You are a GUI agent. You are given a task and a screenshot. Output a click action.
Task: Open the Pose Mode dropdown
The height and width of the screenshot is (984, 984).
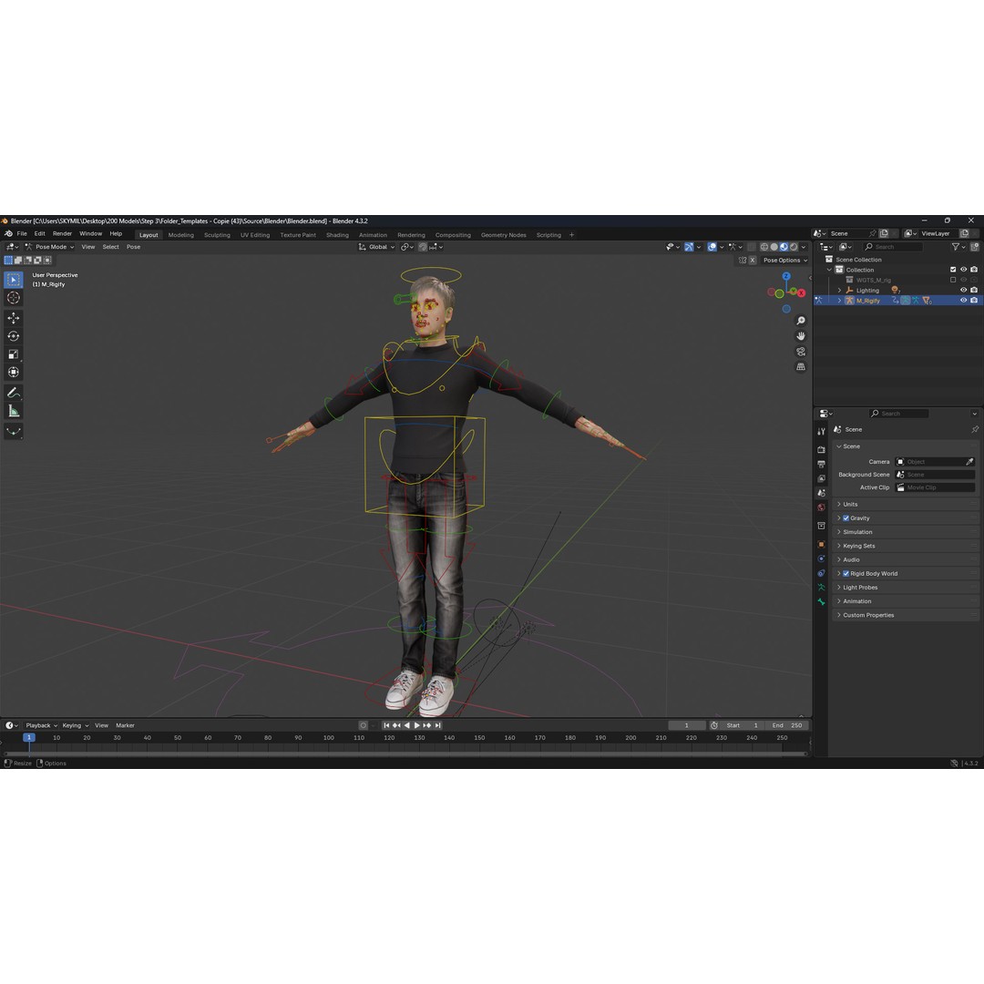pos(49,247)
